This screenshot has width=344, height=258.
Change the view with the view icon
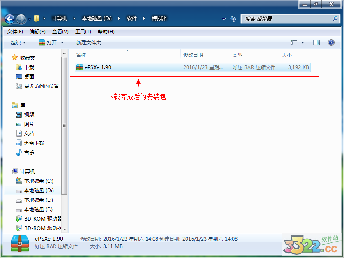point(294,42)
